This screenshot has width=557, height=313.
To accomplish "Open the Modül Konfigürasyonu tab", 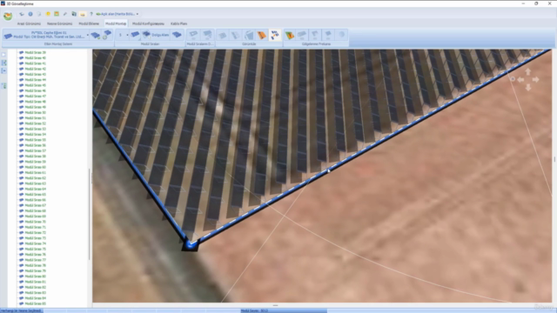I will (x=148, y=23).
